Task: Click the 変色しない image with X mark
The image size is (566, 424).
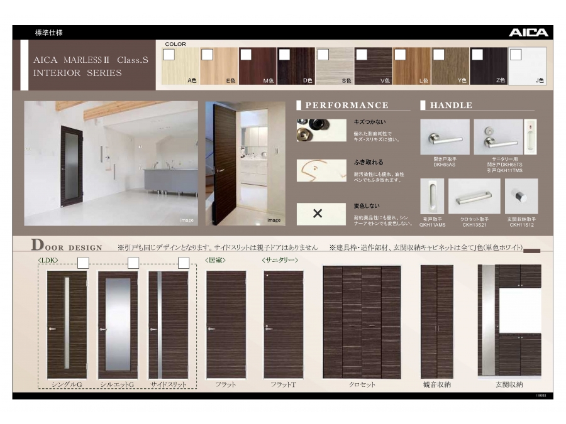Action: (x=321, y=214)
